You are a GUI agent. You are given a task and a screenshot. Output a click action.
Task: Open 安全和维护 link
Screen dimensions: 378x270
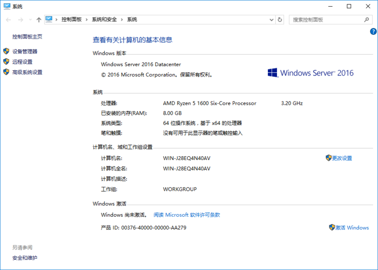pos(25,258)
